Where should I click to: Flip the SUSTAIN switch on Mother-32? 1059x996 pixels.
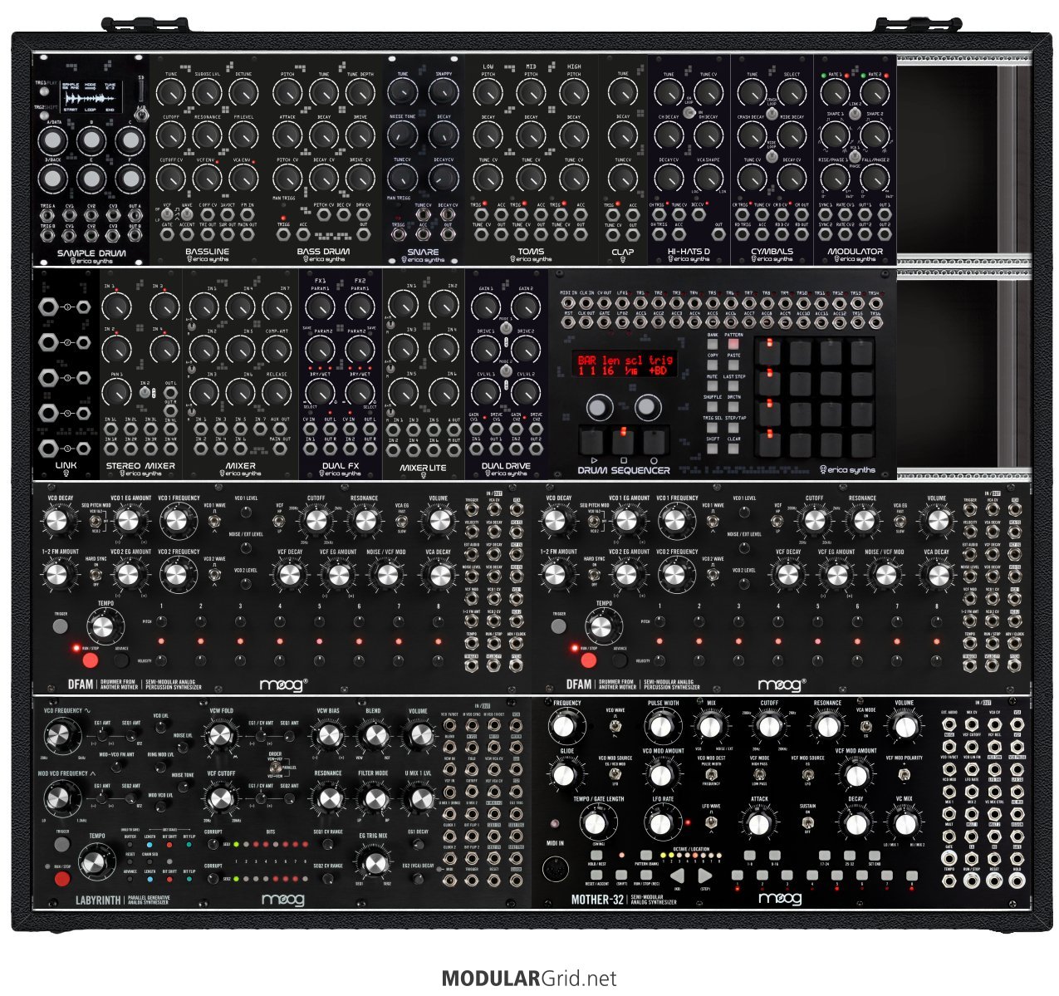click(x=807, y=822)
